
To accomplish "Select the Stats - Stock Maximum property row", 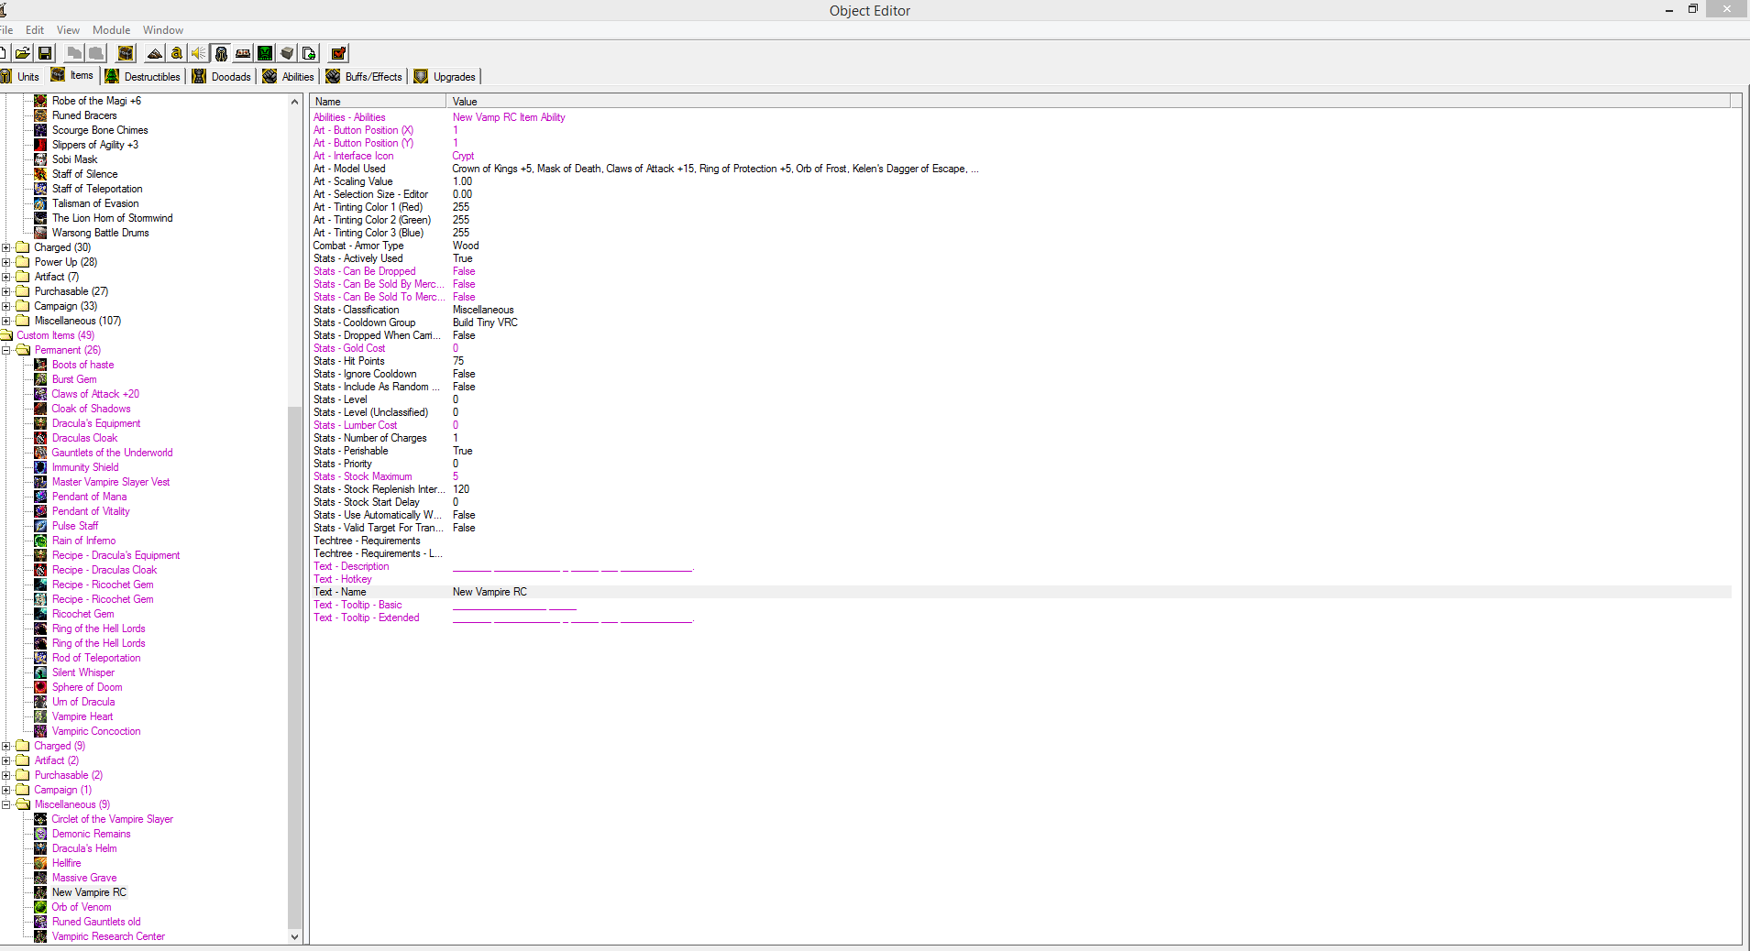I will tap(1020, 476).
